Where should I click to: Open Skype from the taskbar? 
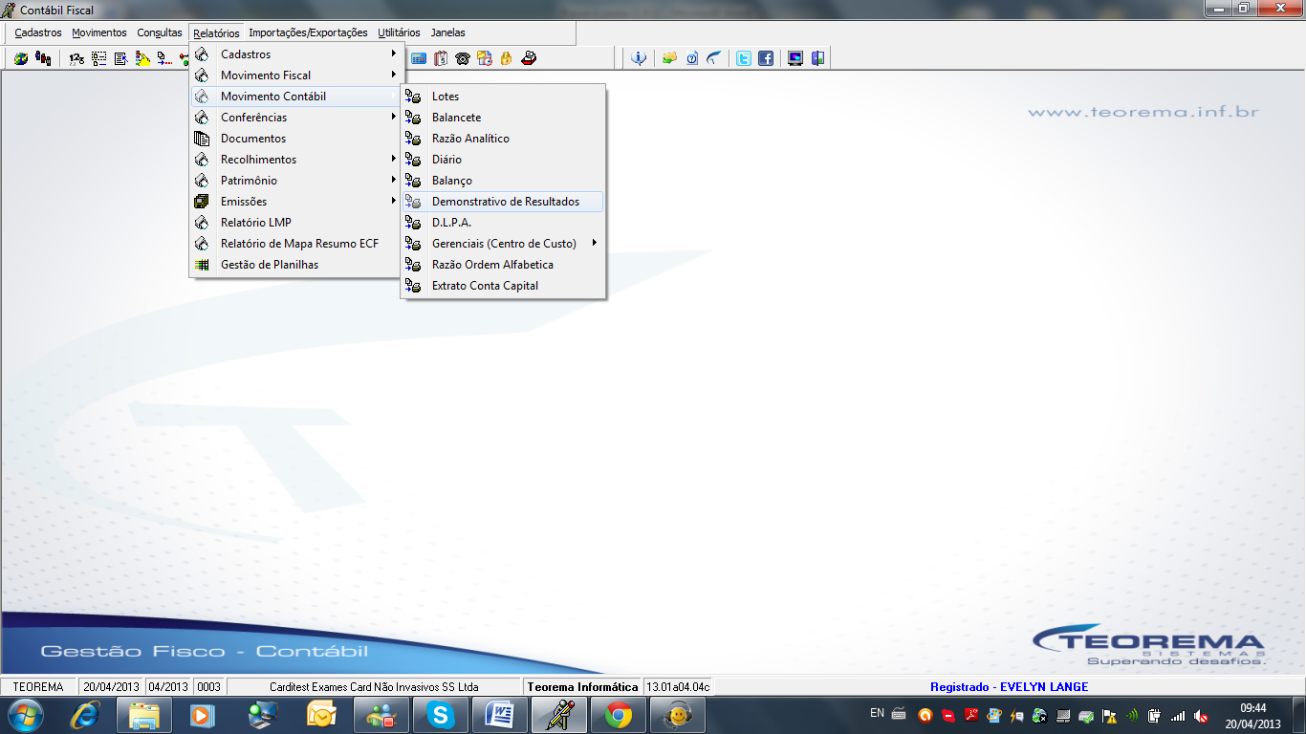(441, 714)
